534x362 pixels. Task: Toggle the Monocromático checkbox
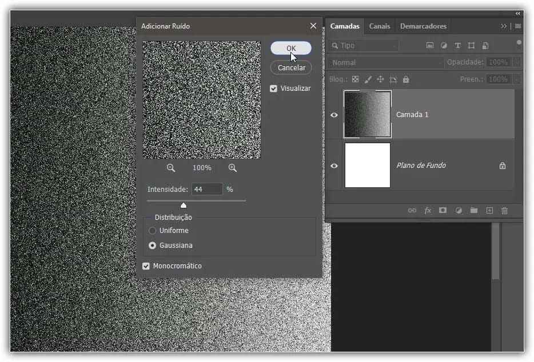(x=146, y=266)
